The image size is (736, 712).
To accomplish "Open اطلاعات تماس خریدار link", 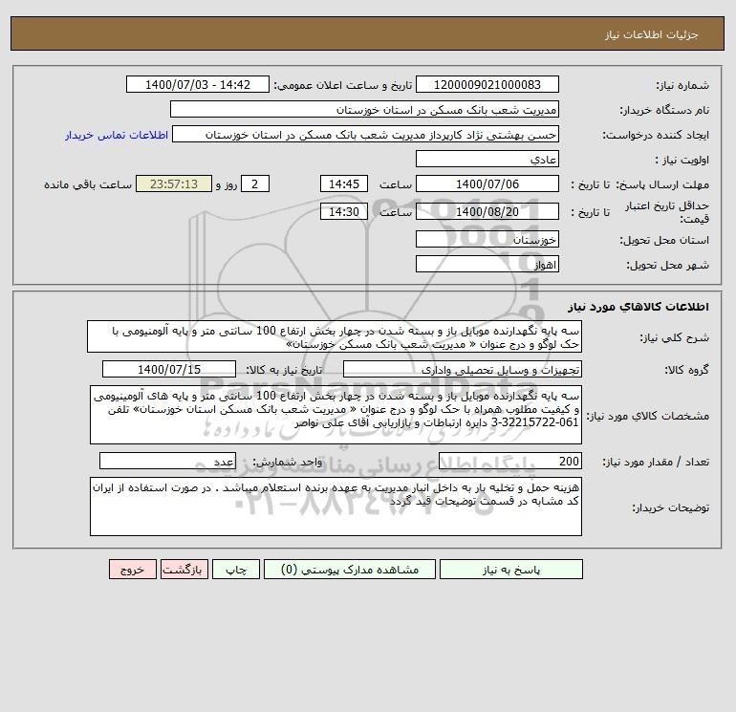I will 117,135.
